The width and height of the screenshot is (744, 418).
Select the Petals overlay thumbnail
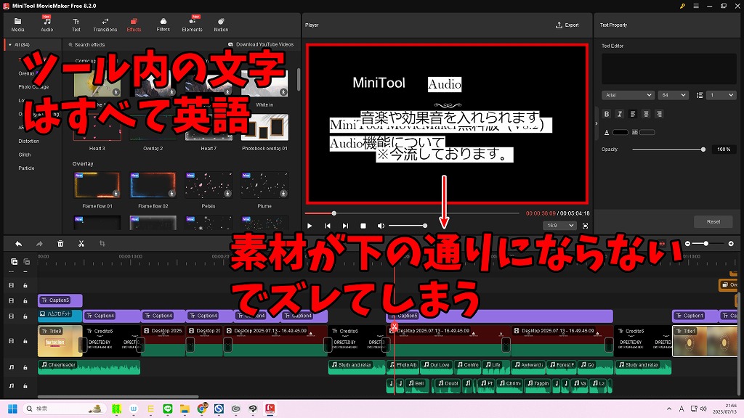209,185
